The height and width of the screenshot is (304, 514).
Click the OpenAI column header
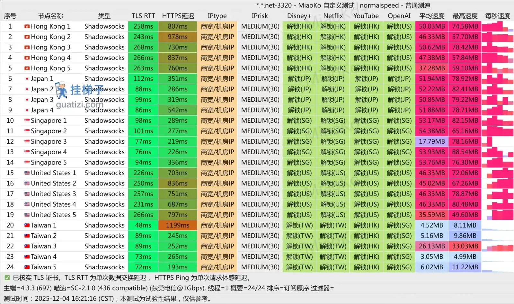(x=399, y=16)
